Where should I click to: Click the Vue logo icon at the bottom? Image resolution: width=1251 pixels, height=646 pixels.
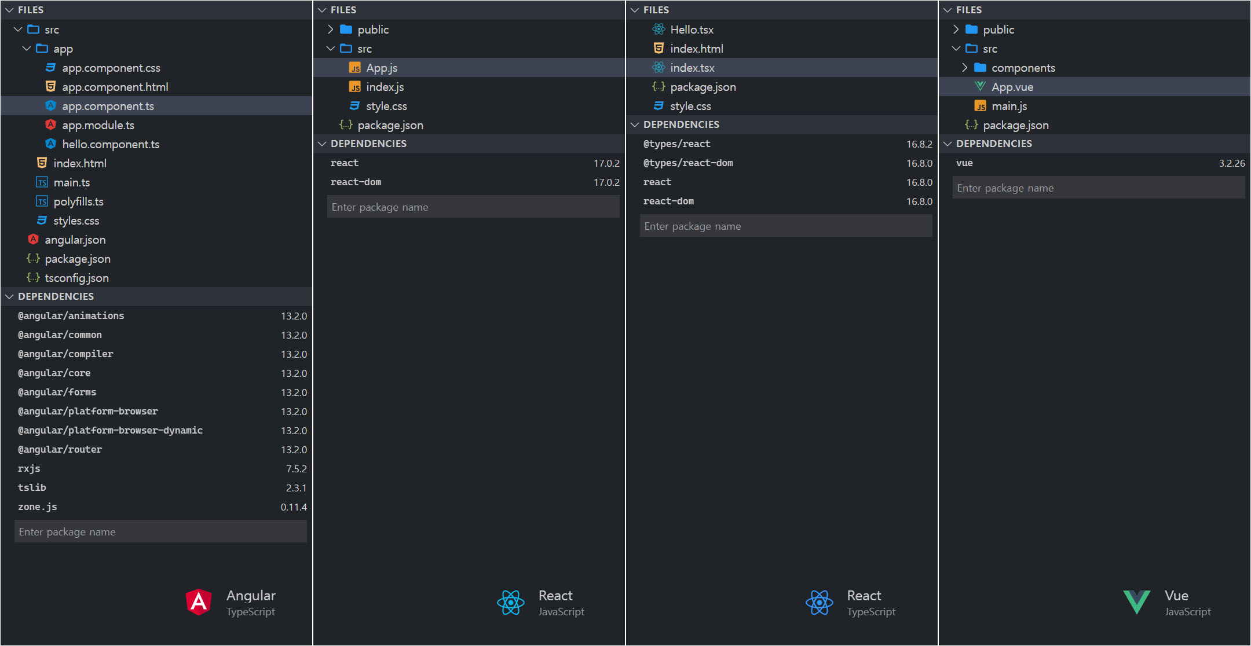(x=1136, y=602)
